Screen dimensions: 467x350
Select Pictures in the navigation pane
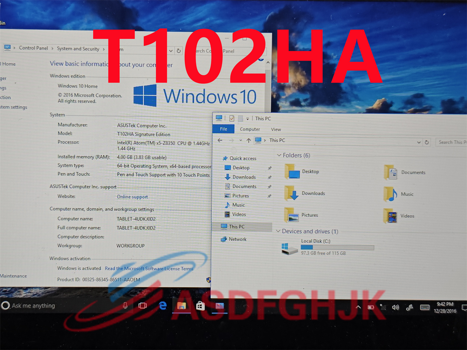tap(237, 196)
